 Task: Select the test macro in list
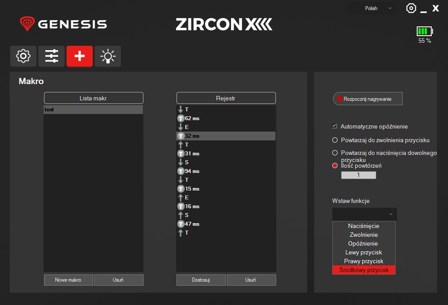click(93, 110)
